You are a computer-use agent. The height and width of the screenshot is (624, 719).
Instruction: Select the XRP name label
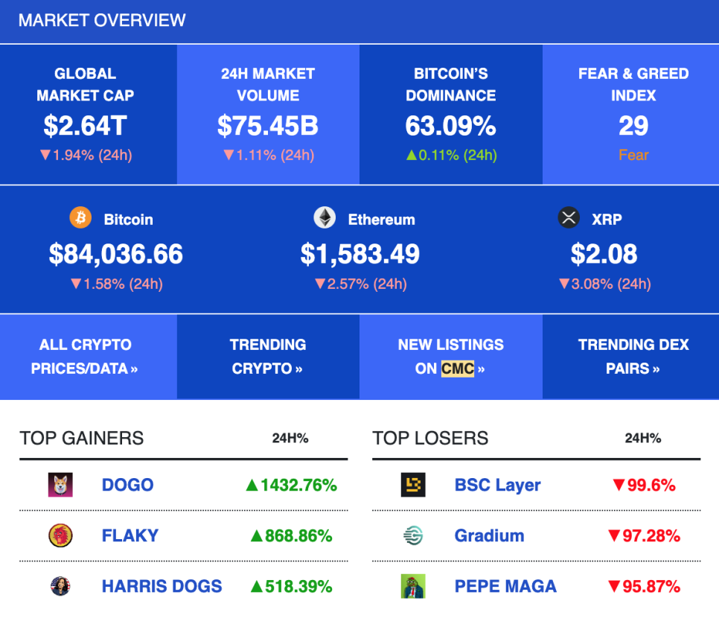(607, 220)
